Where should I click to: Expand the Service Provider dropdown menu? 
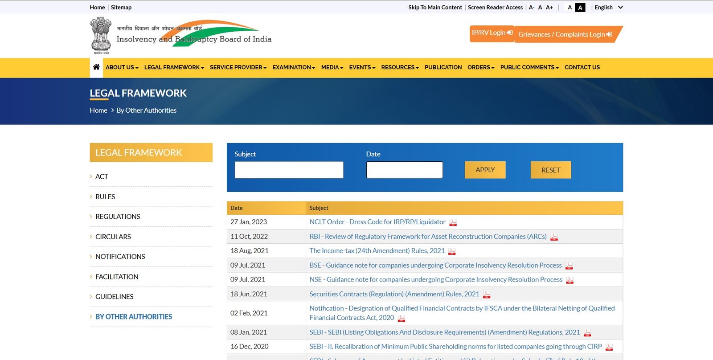(x=238, y=67)
